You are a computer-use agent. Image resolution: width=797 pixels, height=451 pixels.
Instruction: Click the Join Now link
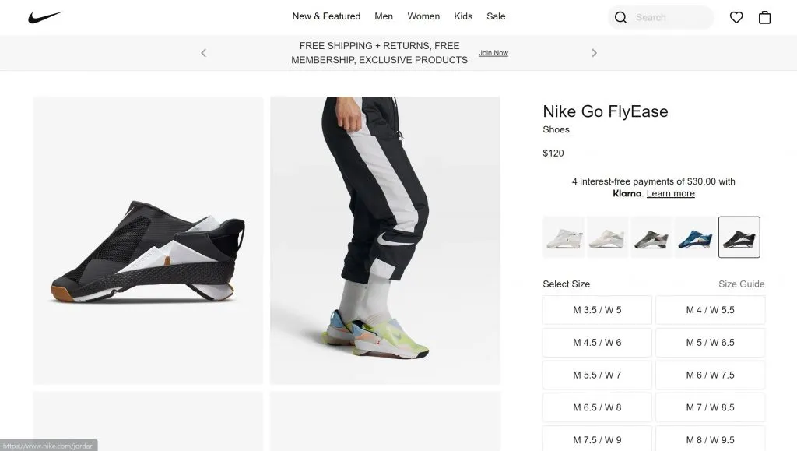[x=493, y=53]
